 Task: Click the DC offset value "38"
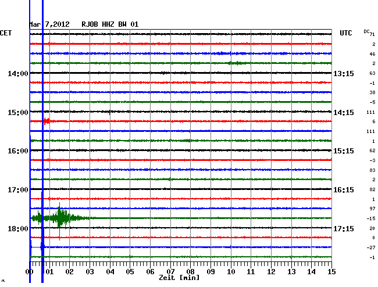(372, 92)
